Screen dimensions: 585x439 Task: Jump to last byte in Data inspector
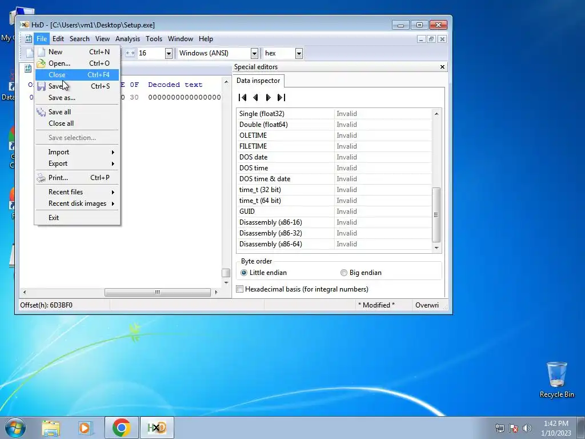(281, 97)
